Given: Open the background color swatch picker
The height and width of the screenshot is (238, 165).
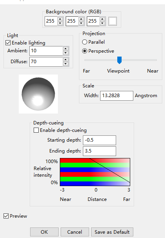Looking at the screenshot, I should point(113,21).
